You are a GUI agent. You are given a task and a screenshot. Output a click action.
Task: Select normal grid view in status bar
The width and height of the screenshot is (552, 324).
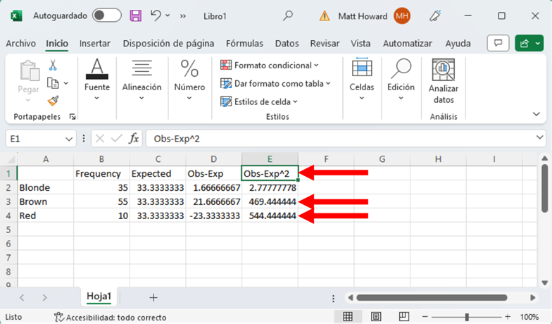(x=348, y=317)
